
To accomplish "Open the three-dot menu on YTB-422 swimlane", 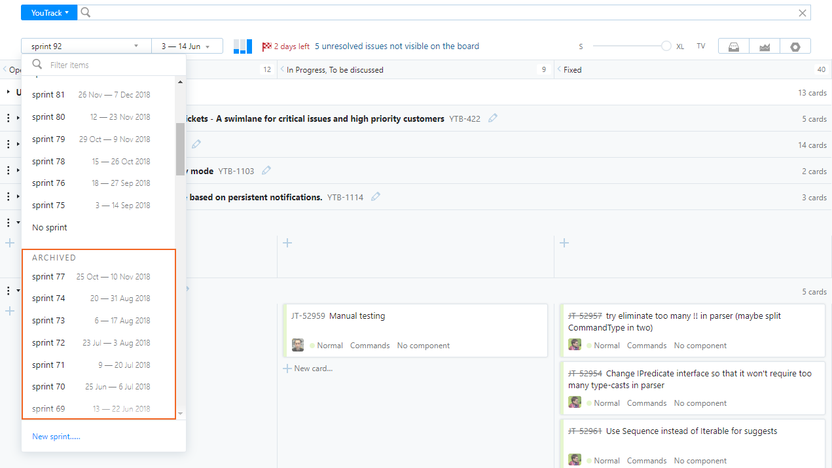I will click(x=9, y=118).
